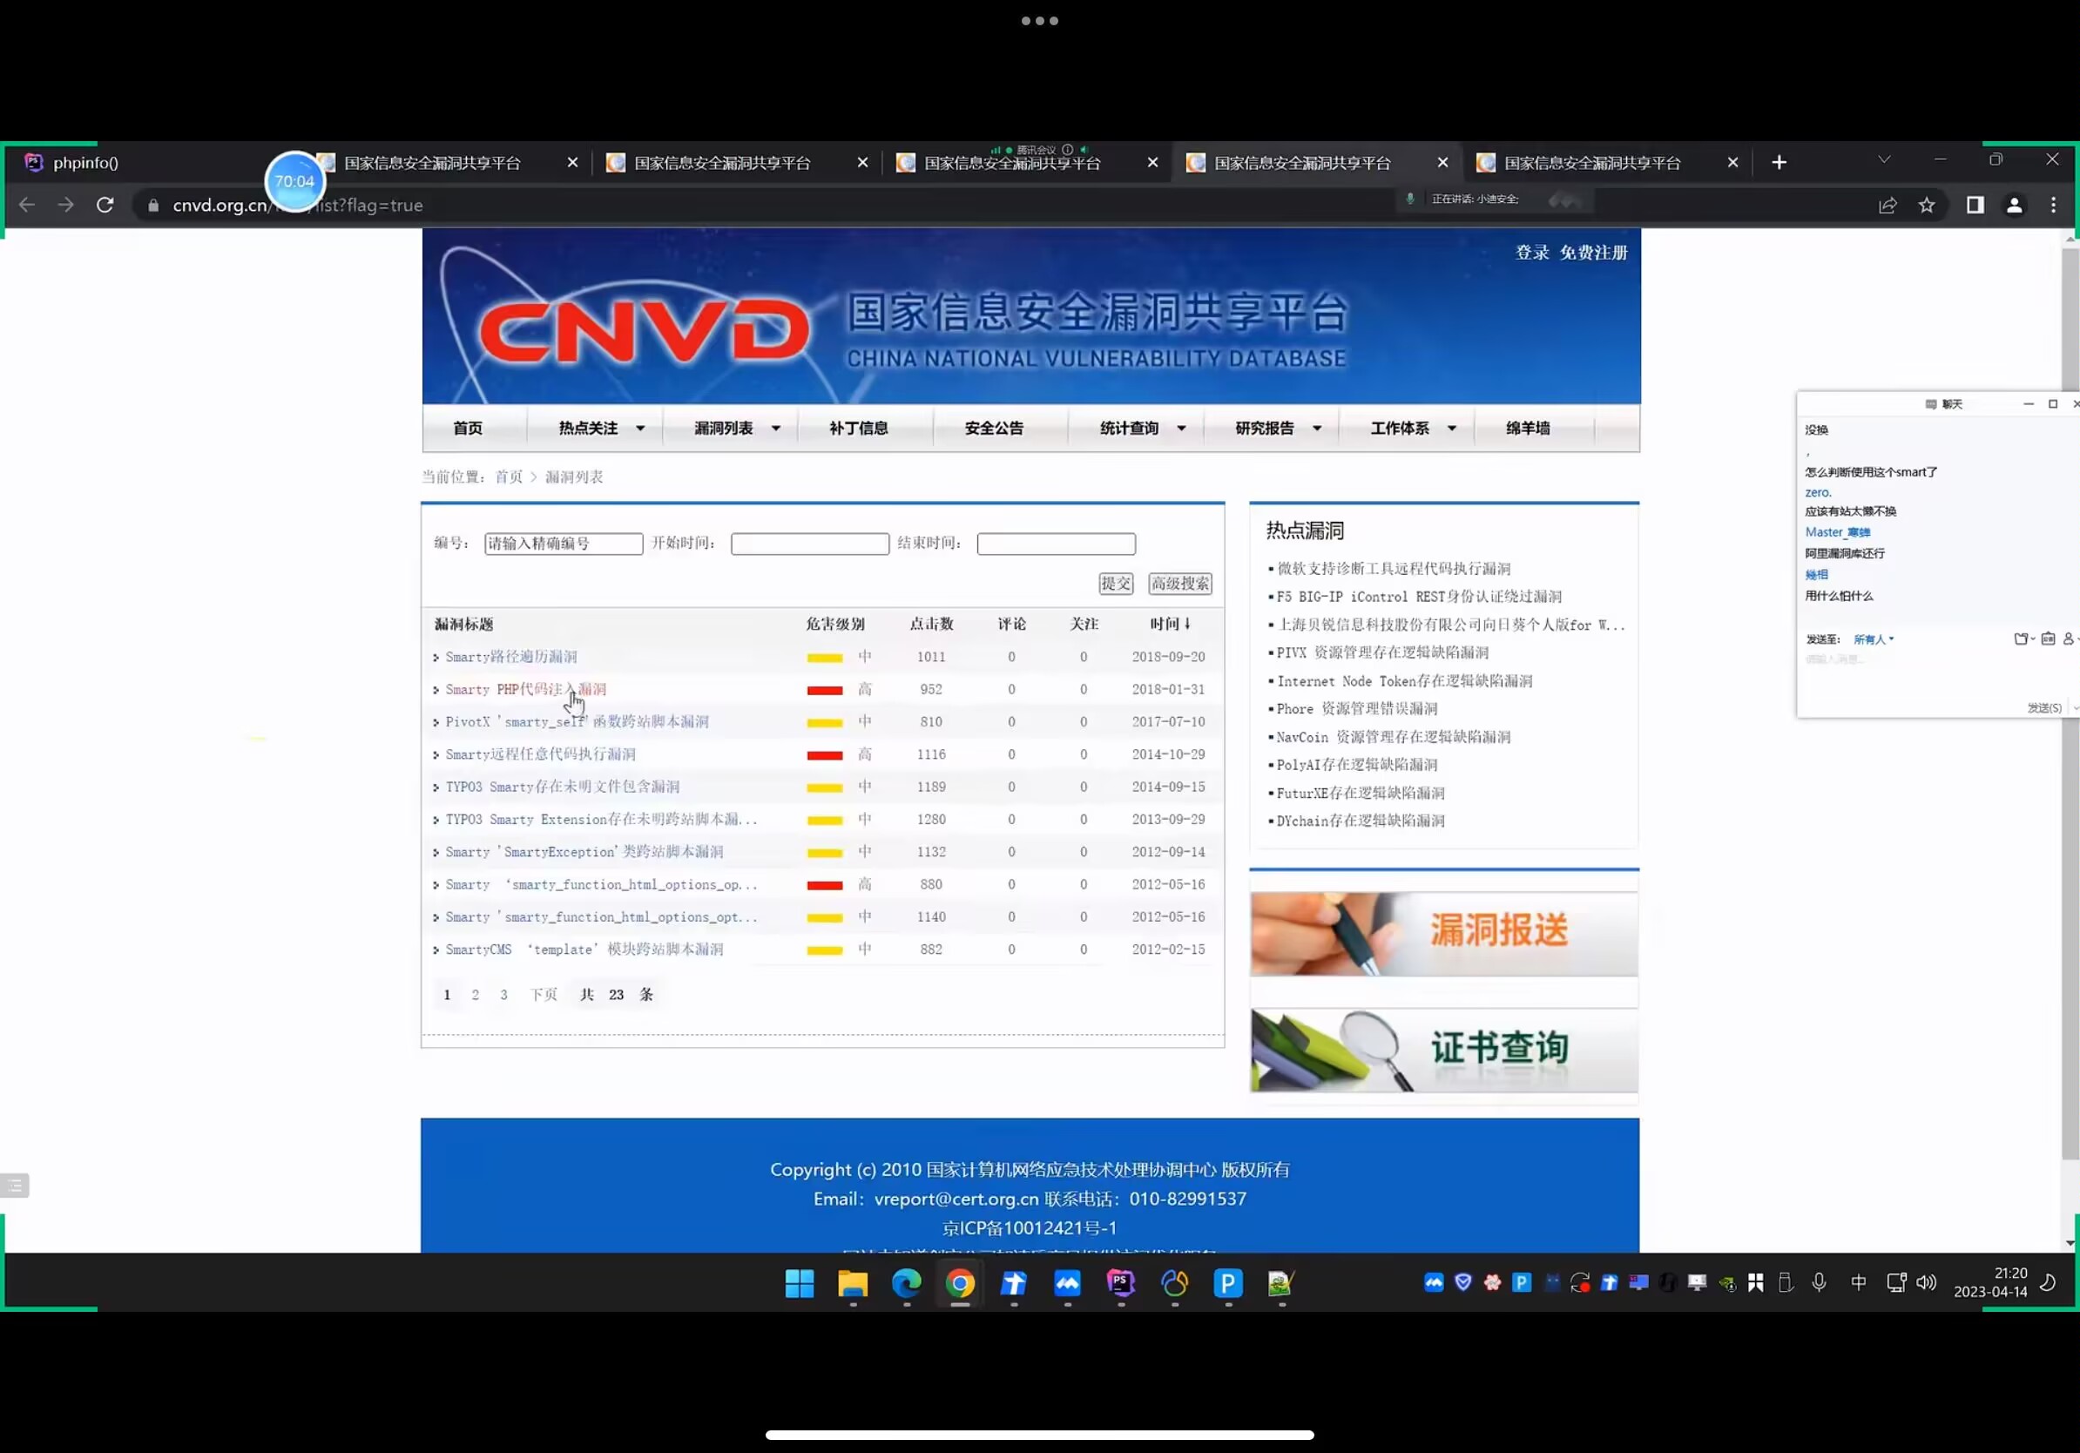Click the 漏洞报送 banner
The height and width of the screenshot is (1453, 2080).
click(1444, 933)
